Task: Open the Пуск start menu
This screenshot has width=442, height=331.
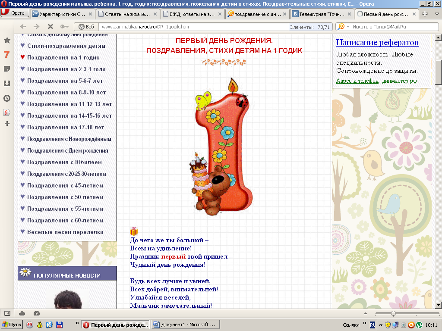Action: click(x=11, y=325)
